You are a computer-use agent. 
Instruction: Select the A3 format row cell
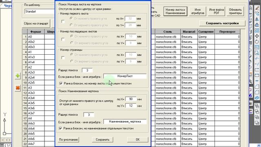click(36, 88)
